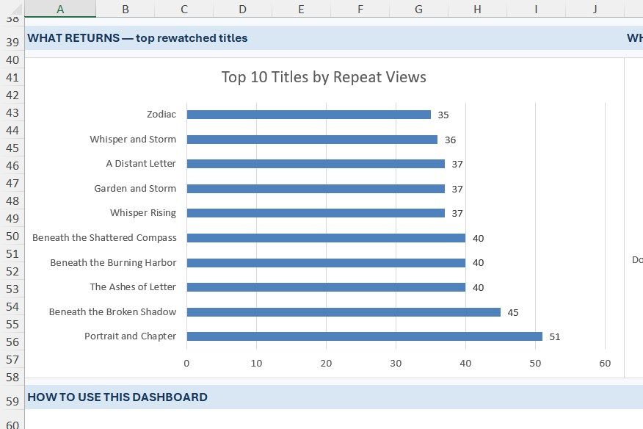Click the data label 36
The height and width of the screenshot is (429, 643).
pos(450,140)
